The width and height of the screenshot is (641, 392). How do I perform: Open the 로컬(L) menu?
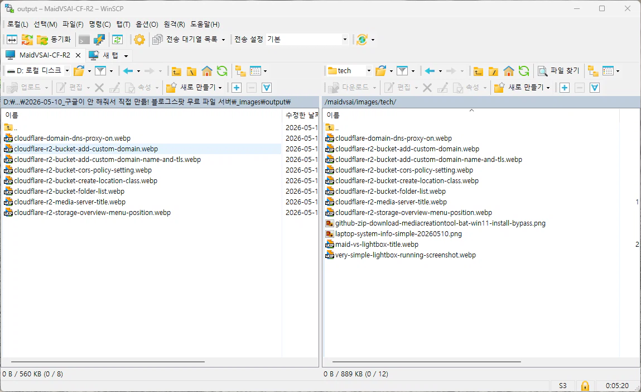(x=18, y=25)
